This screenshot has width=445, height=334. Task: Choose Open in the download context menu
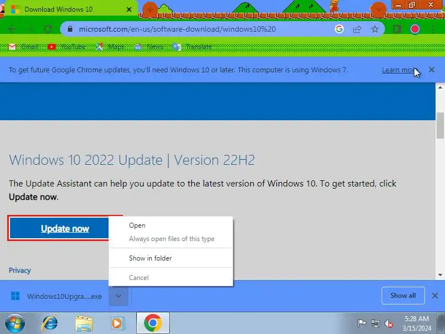[x=137, y=225]
